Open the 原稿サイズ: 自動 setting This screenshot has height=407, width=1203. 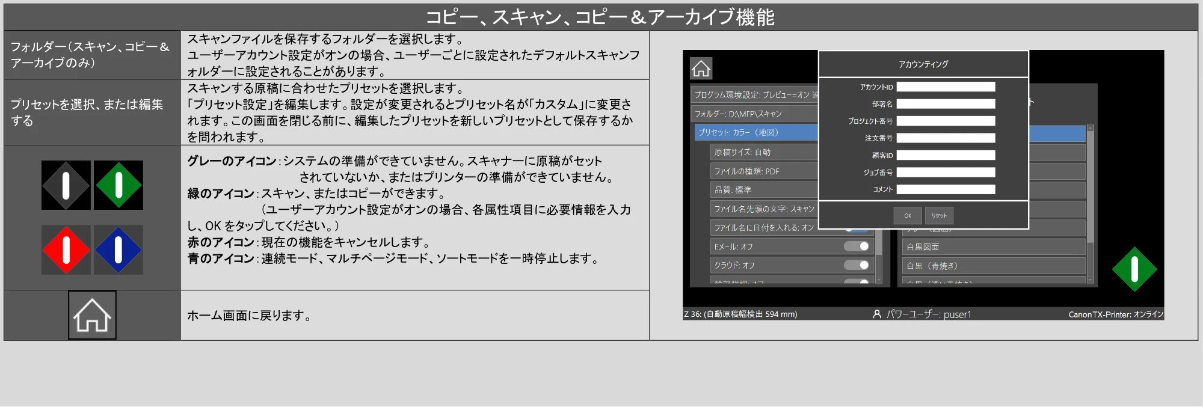click(764, 152)
